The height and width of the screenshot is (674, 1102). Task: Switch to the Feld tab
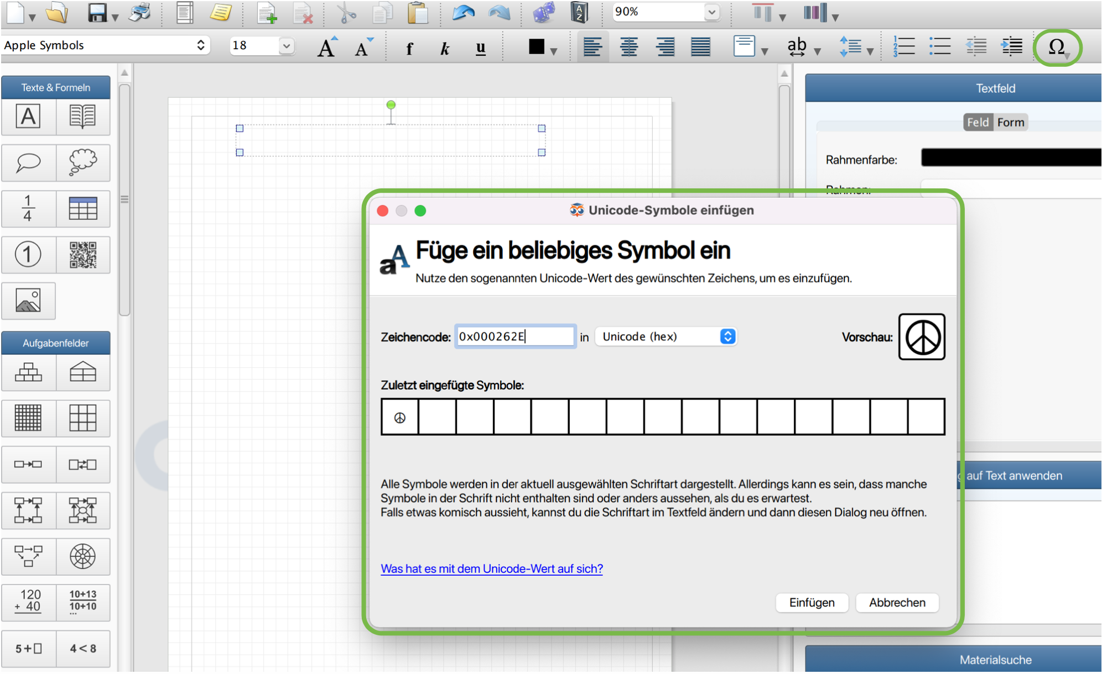point(978,122)
